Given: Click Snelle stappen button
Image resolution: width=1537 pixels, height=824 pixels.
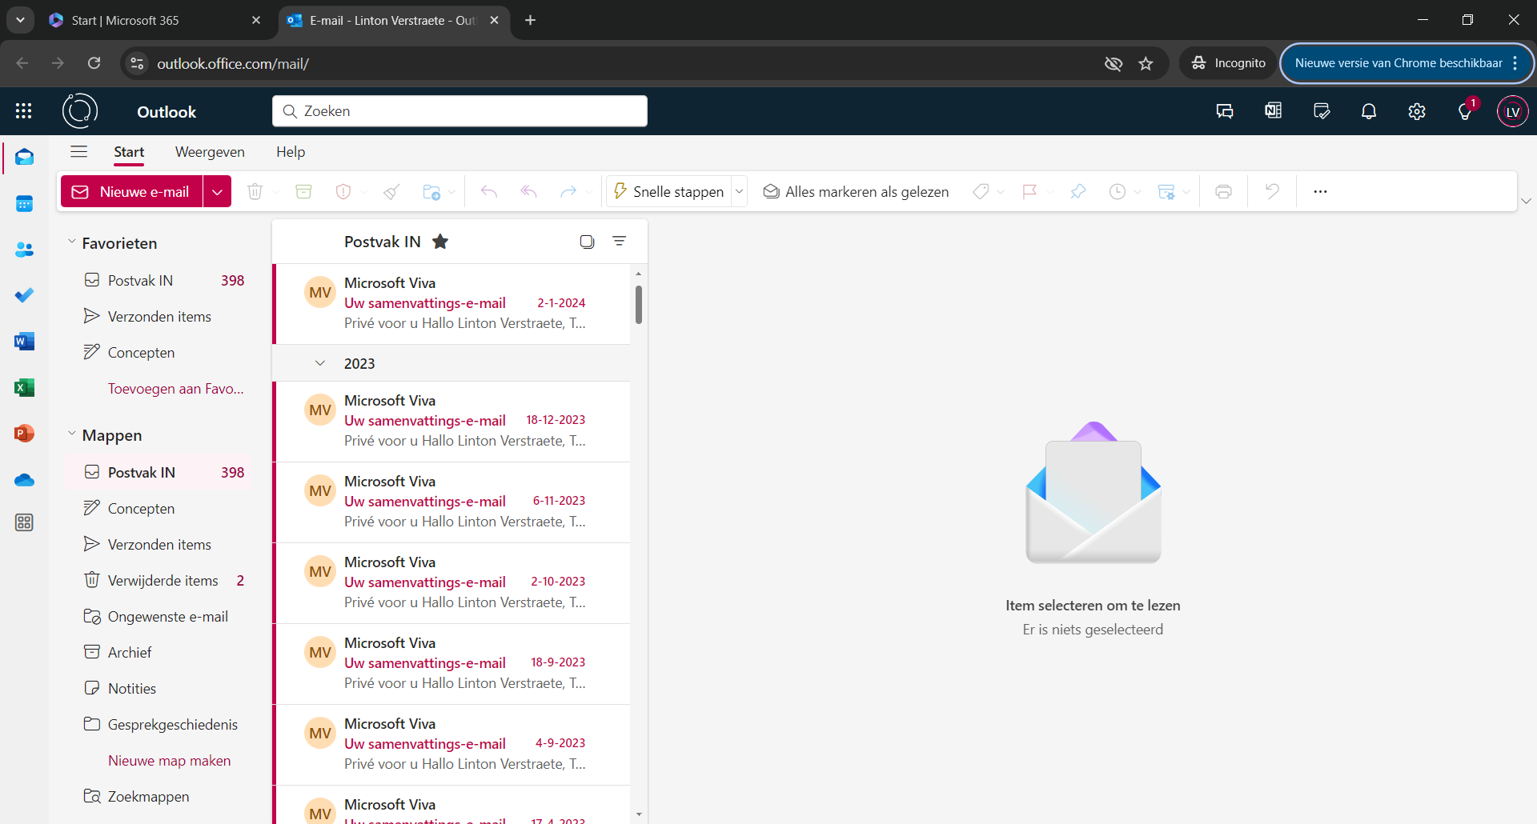Looking at the screenshot, I should (668, 191).
